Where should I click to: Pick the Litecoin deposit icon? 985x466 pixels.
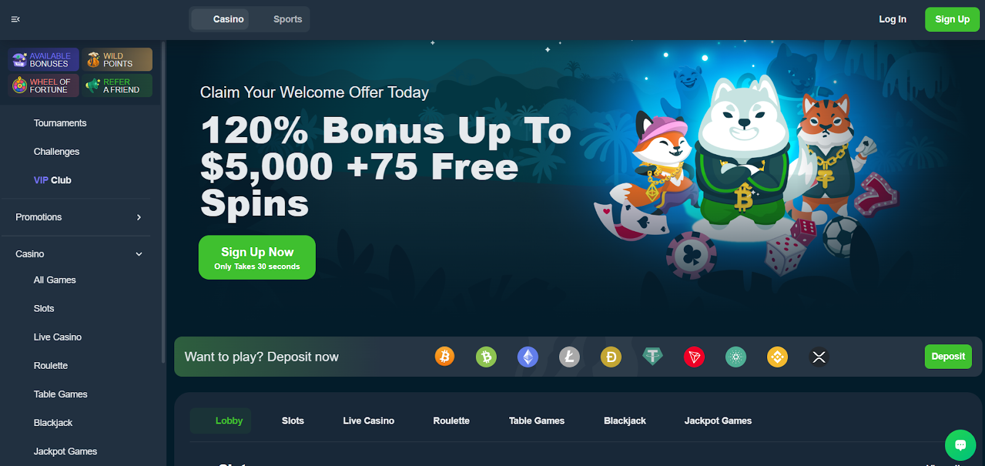pyautogui.click(x=569, y=357)
